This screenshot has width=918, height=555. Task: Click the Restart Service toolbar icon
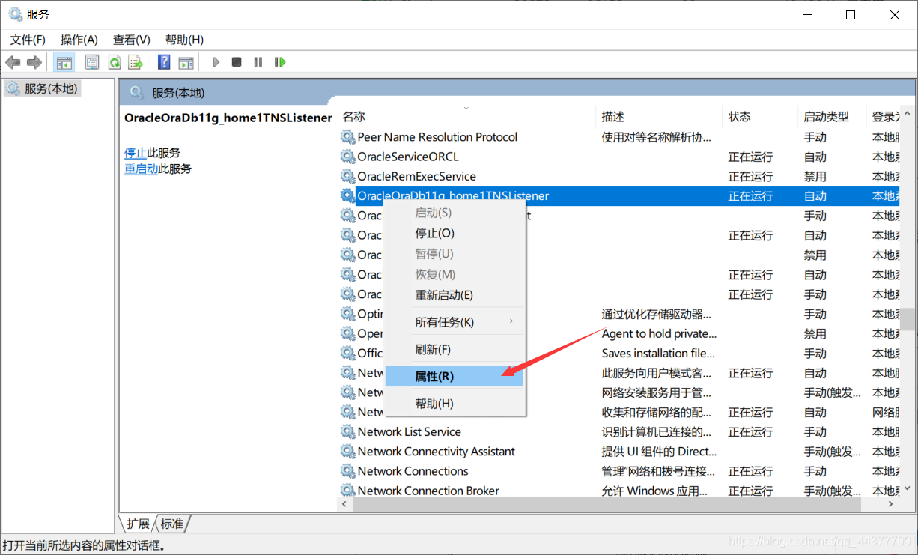280,62
